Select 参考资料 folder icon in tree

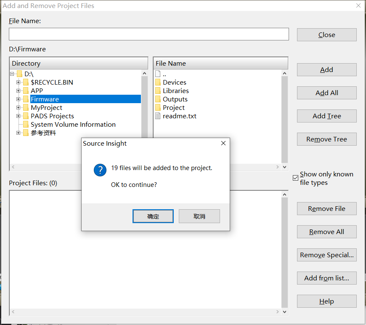click(26, 133)
